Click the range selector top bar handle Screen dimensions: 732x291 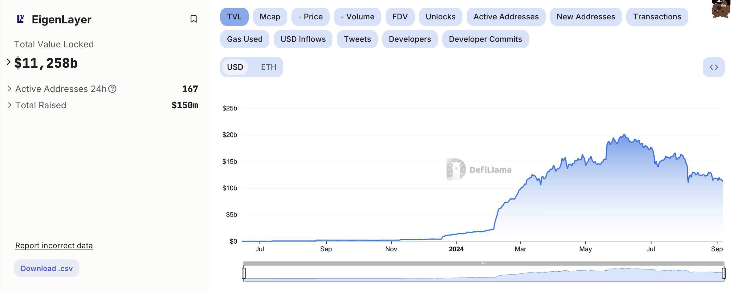click(484, 263)
